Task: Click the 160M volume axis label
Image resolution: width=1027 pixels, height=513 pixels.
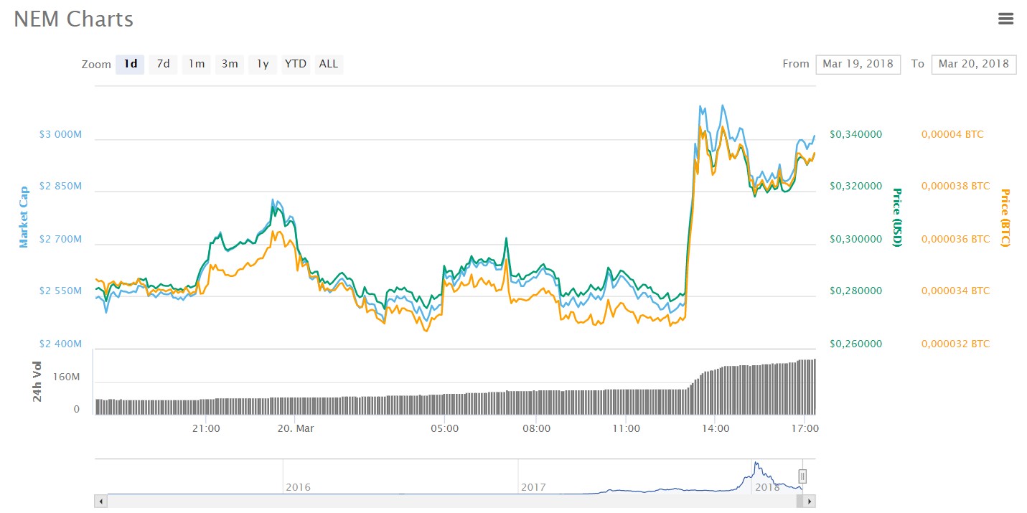Action: coord(66,376)
